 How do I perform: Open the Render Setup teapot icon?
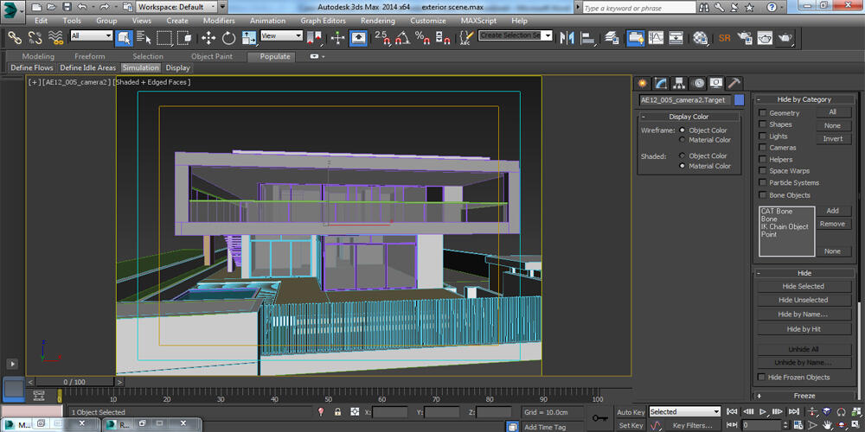click(x=745, y=38)
